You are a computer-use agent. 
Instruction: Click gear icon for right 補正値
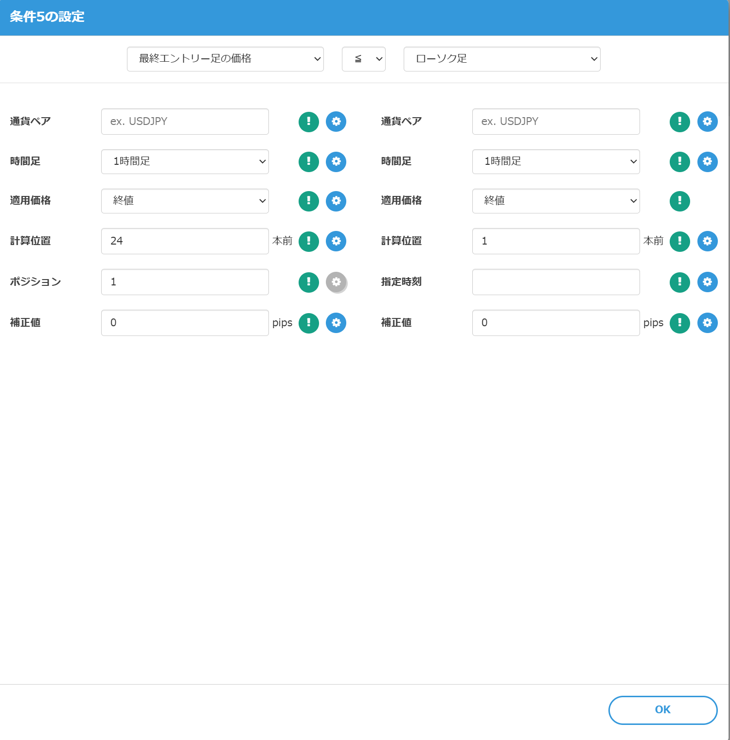(707, 323)
